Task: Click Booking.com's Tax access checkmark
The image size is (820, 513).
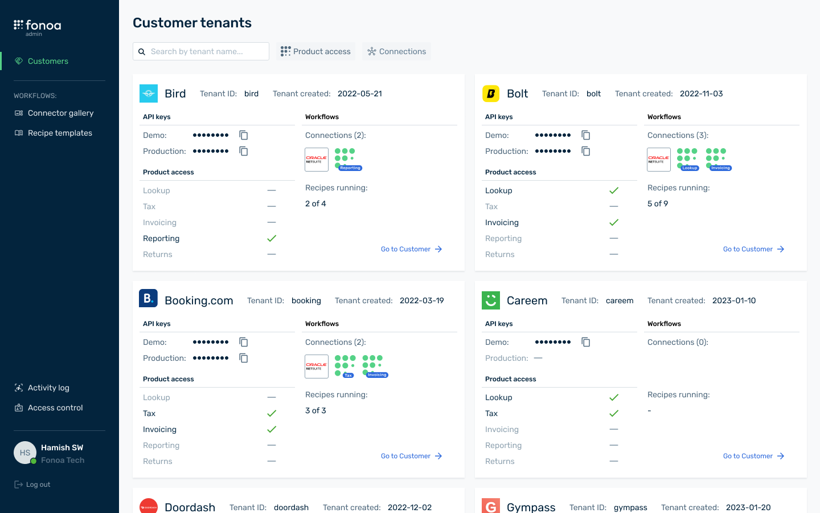Action: click(x=272, y=413)
